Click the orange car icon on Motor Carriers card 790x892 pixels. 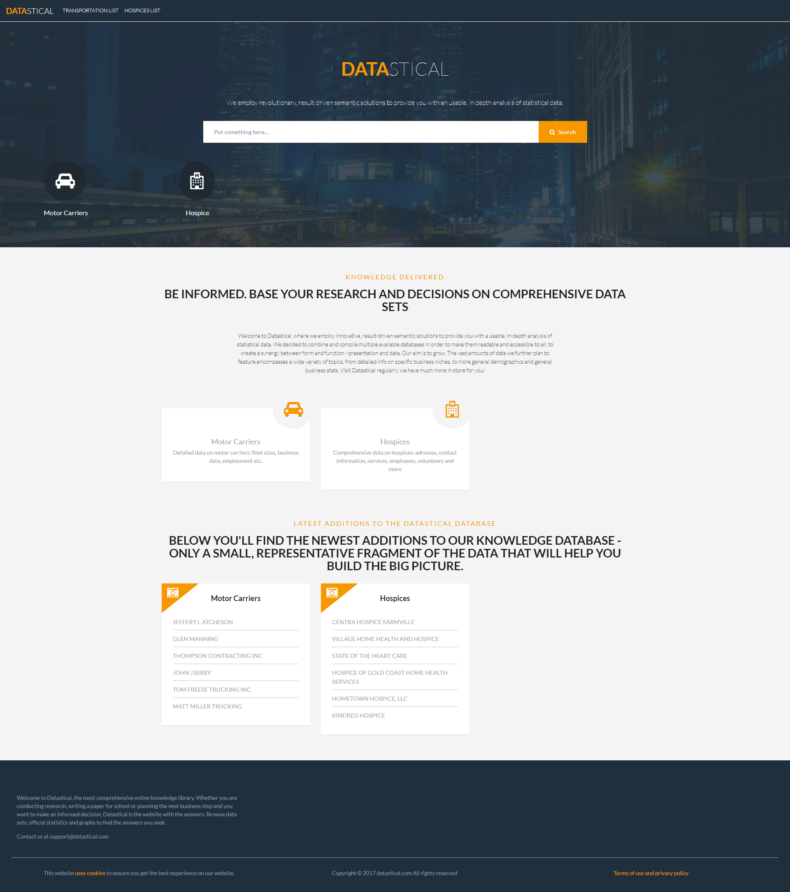293,409
